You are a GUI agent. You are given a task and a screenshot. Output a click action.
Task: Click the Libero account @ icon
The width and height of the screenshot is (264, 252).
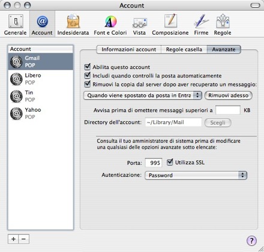point(16,79)
